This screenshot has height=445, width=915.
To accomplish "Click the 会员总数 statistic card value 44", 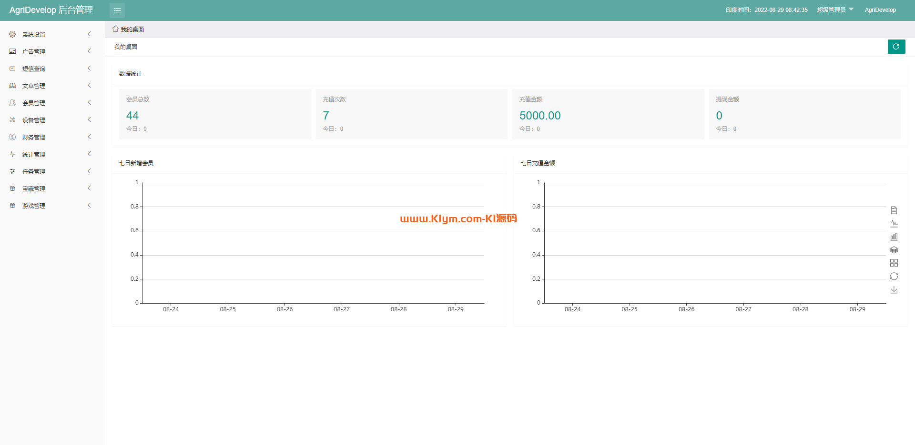I will 132,116.
